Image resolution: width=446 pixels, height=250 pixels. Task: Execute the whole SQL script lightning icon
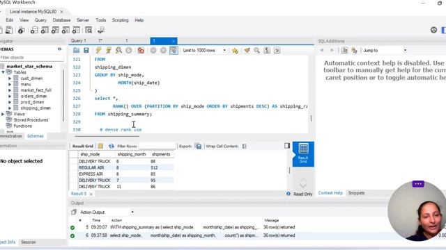pyautogui.click(x=98, y=51)
